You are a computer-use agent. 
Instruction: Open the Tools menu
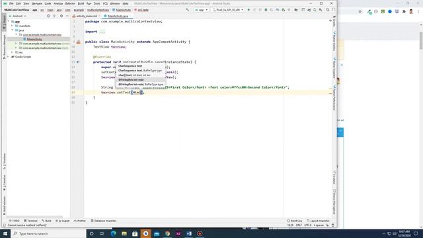click(97, 3)
